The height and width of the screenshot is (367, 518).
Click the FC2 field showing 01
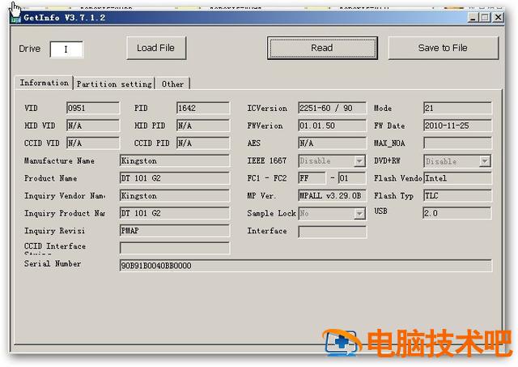pos(352,178)
